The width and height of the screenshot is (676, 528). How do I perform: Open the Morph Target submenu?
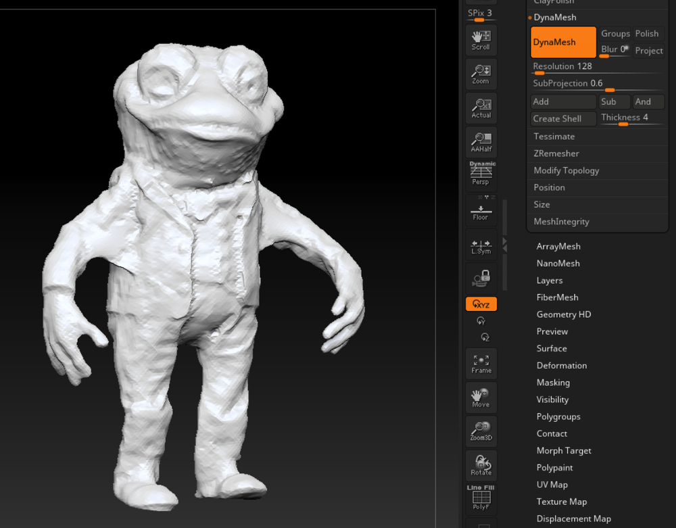[x=564, y=451]
